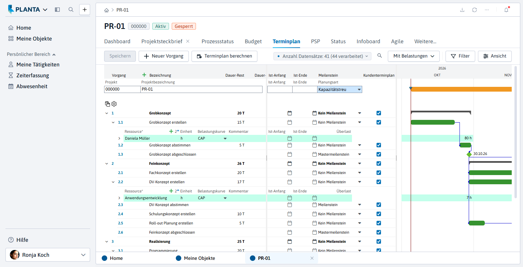
Task: Open notifications bell
Action: pyautogui.click(x=506, y=10)
